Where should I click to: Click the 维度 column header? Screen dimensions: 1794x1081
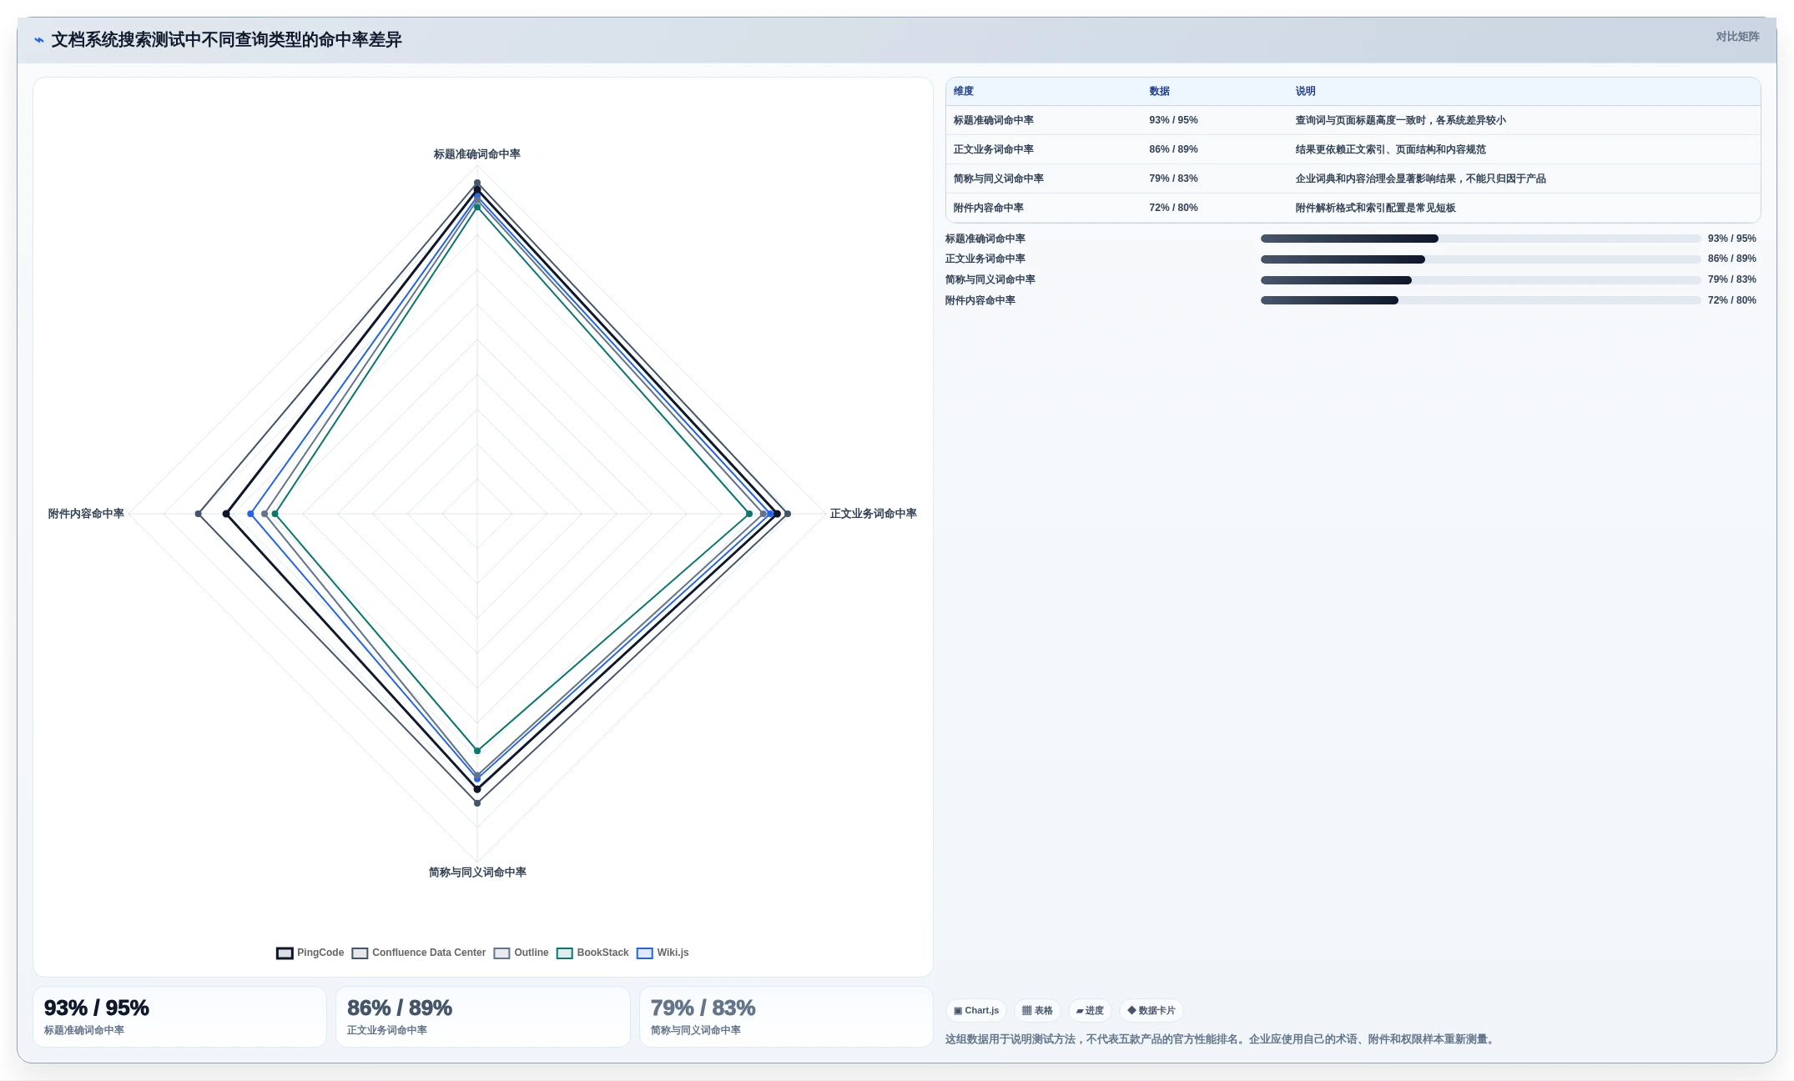pos(964,91)
